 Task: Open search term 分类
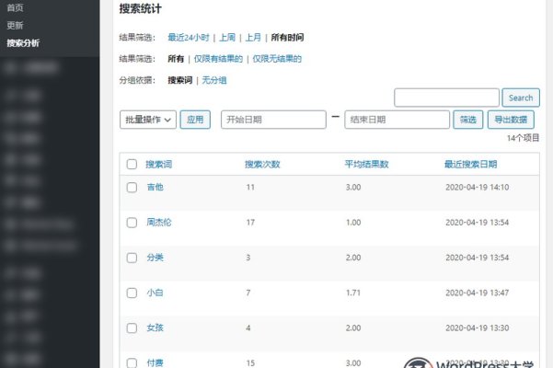coord(155,258)
